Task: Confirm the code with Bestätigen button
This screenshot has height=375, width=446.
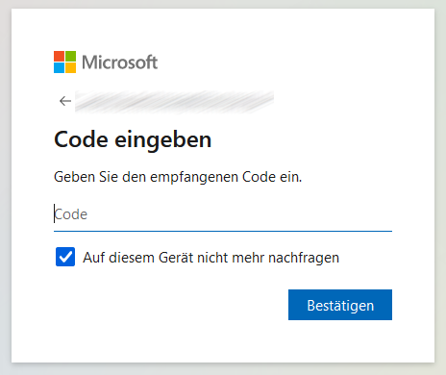Action: pyautogui.click(x=340, y=305)
